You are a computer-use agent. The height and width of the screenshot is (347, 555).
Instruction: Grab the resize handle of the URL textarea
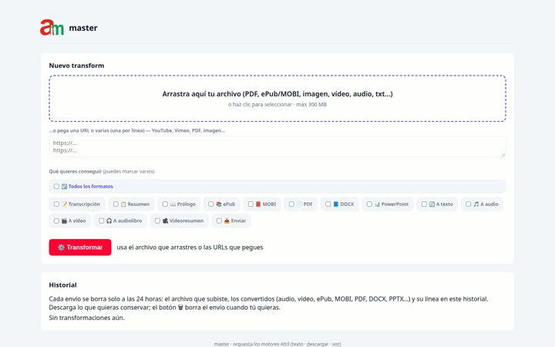pyautogui.click(x=503, y=155)
